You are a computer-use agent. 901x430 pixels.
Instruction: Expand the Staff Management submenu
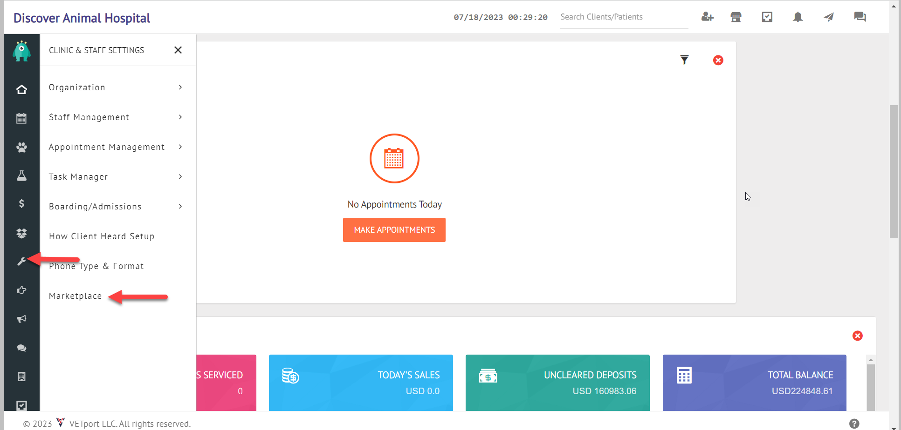coord(117,117)
